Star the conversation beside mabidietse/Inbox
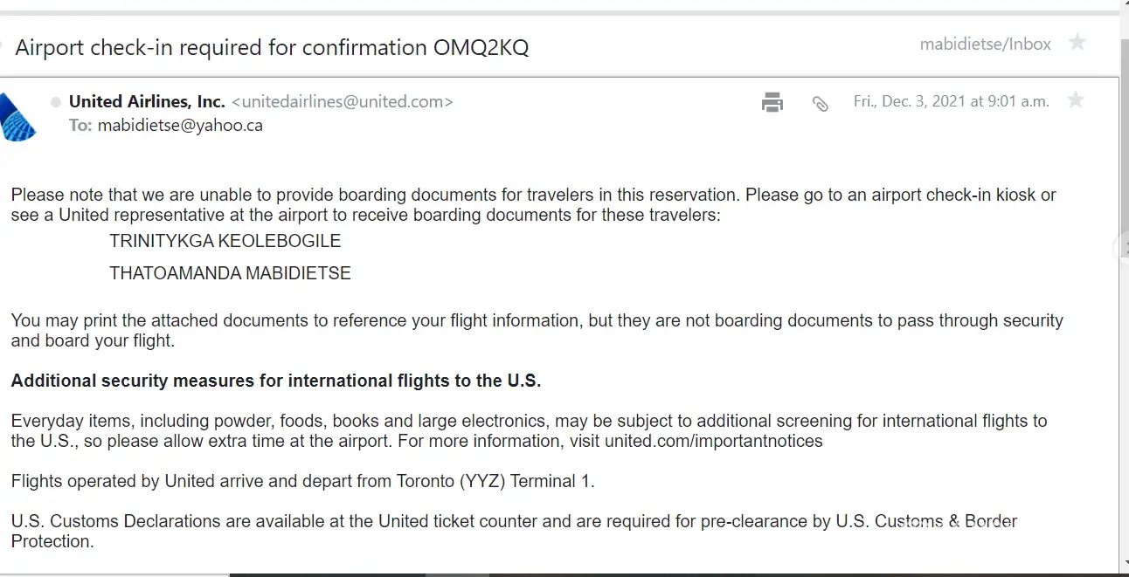Image resolution: width=1129 pixels, height=577 pixels. point(1078,43)
